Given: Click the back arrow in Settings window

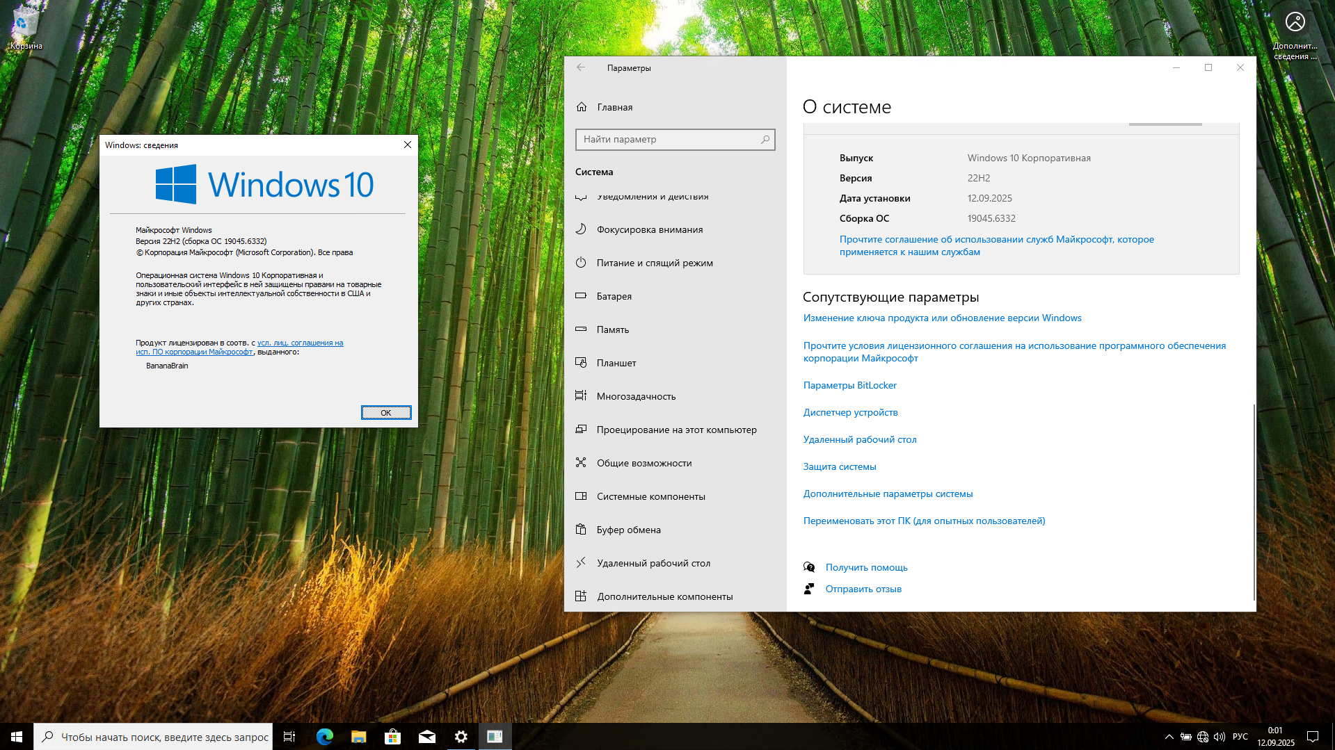Looking at the screenshot, I should pos(581,67).
